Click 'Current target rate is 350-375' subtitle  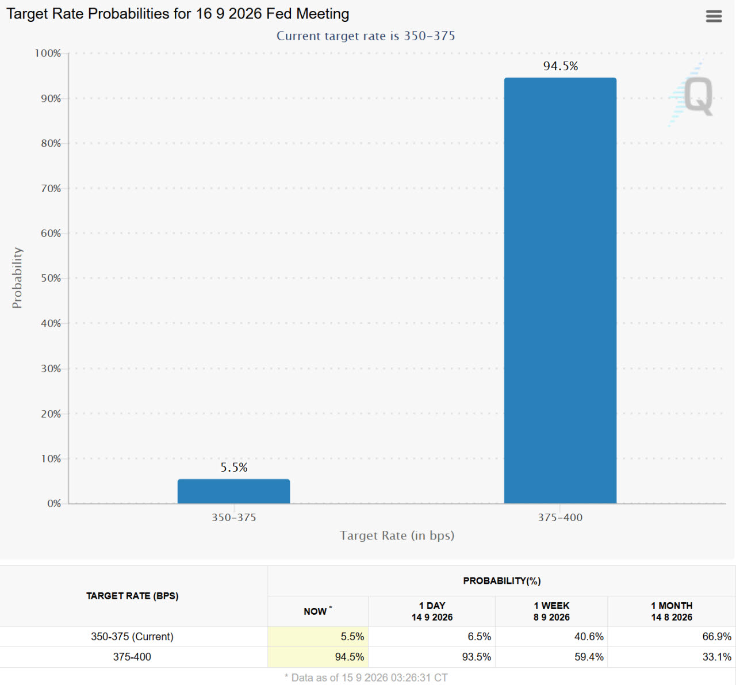pos(366,36)
